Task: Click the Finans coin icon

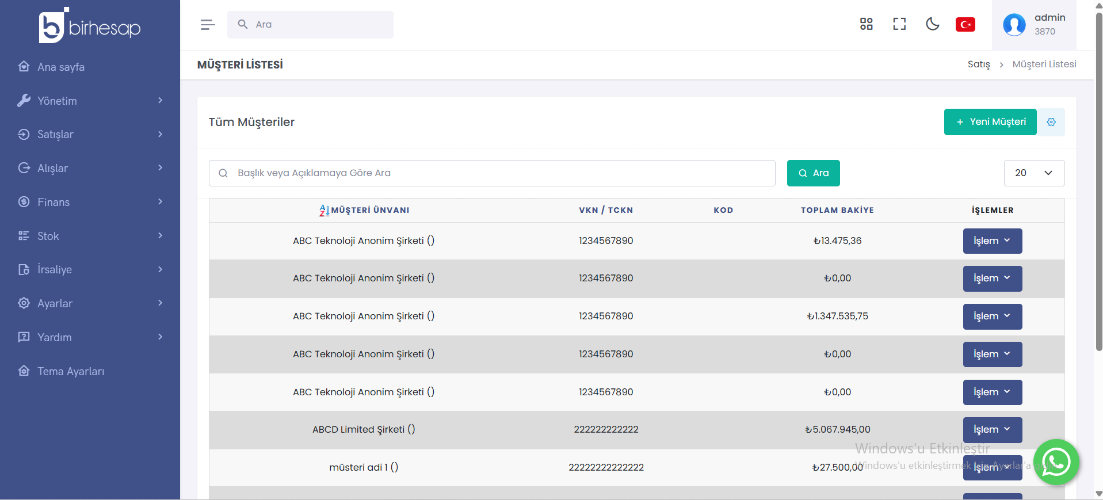Action: coord(24,202)
